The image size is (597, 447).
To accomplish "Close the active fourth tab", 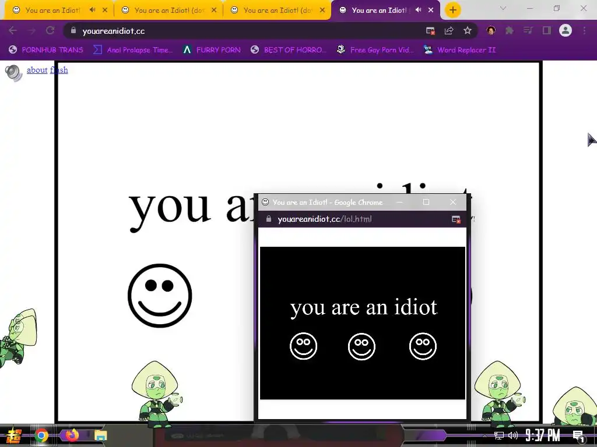I will pos(431,10).
